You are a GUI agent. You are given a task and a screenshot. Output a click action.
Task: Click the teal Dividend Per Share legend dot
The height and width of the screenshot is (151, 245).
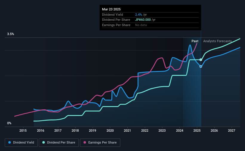click(x=44, y=142)
